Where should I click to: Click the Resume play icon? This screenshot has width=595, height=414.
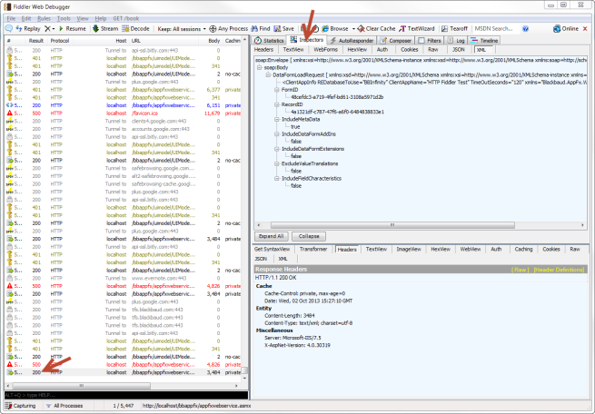click(x=61, y=29)
